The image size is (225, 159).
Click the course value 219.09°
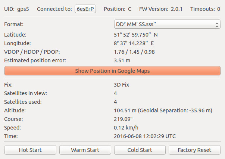click(x=123, y=119)
